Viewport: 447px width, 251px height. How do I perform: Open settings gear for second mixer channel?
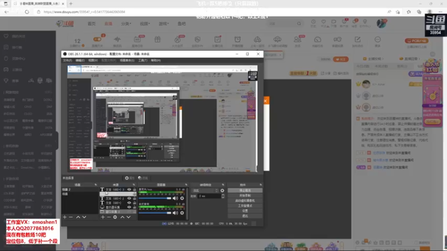[x=182, y=213]
